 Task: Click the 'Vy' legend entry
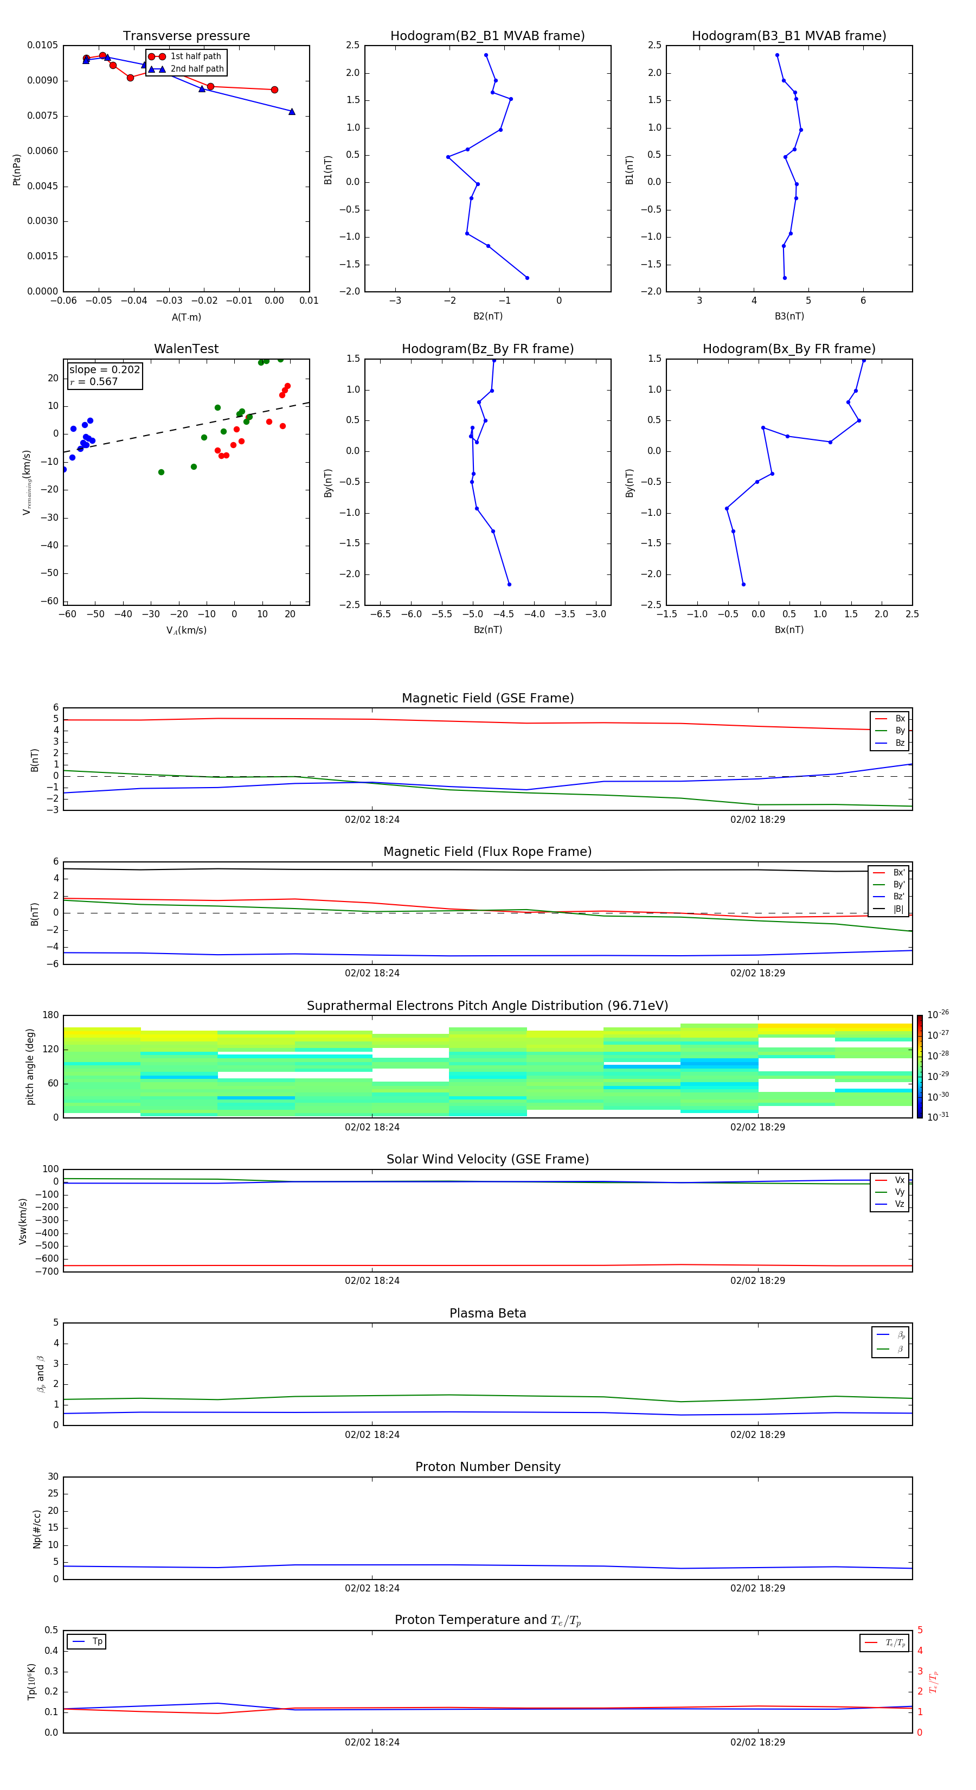tap(890, 1192)
